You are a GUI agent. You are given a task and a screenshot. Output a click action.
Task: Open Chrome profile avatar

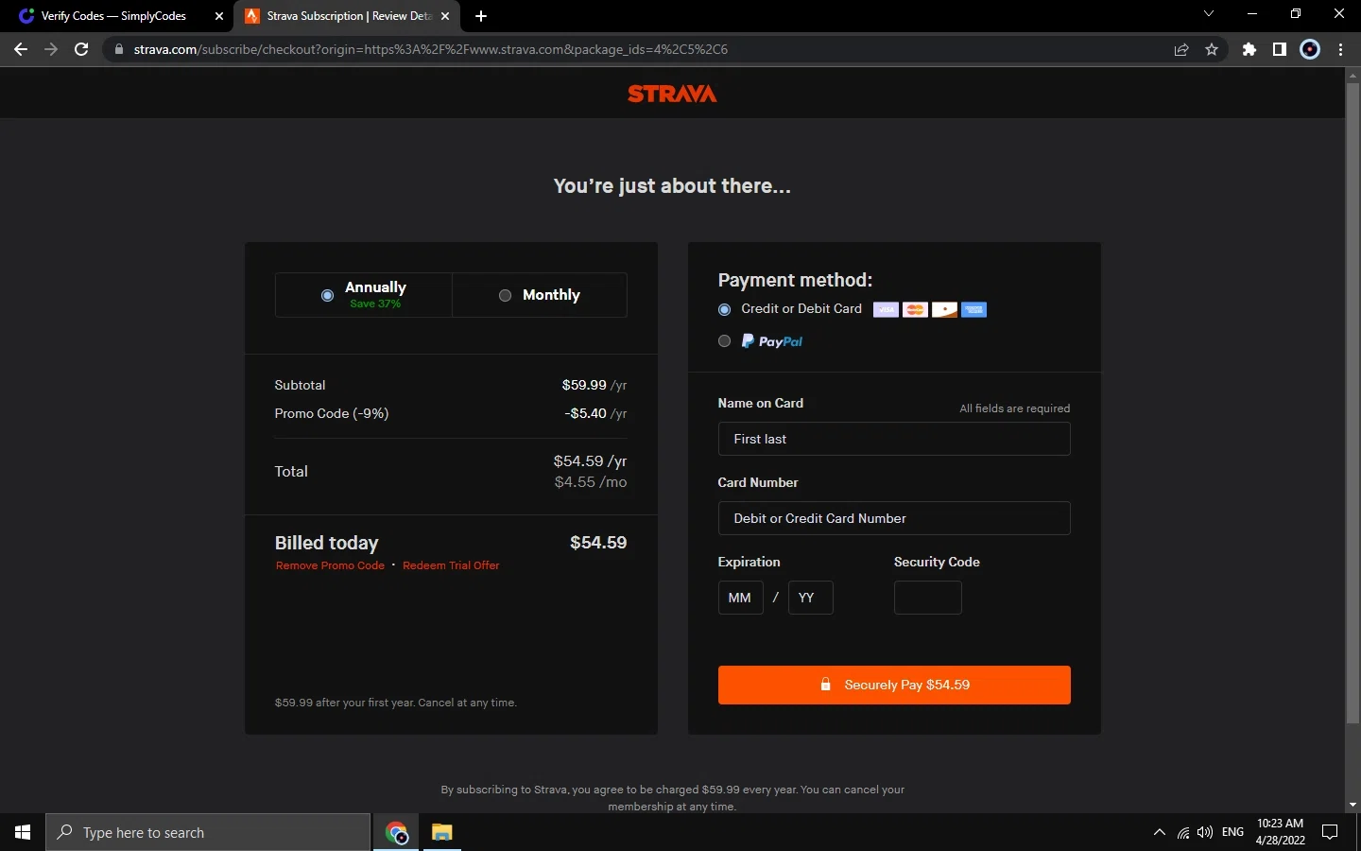[1310, 49]
